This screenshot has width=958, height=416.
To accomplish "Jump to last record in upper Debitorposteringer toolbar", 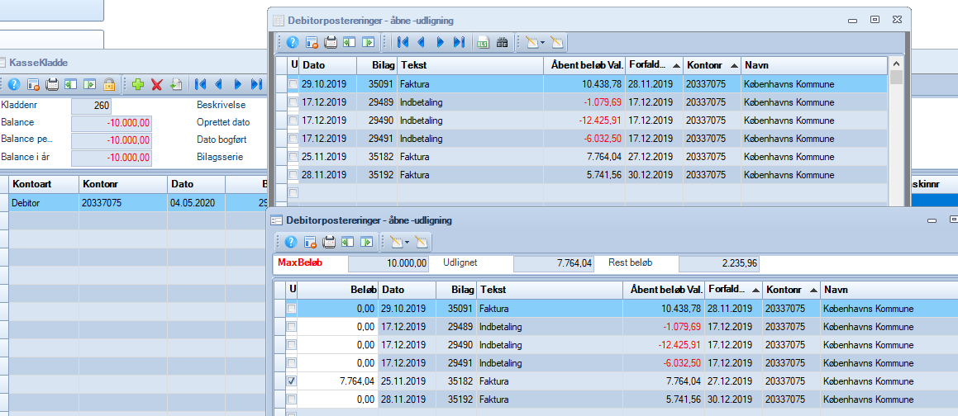I will coord(460,42).
